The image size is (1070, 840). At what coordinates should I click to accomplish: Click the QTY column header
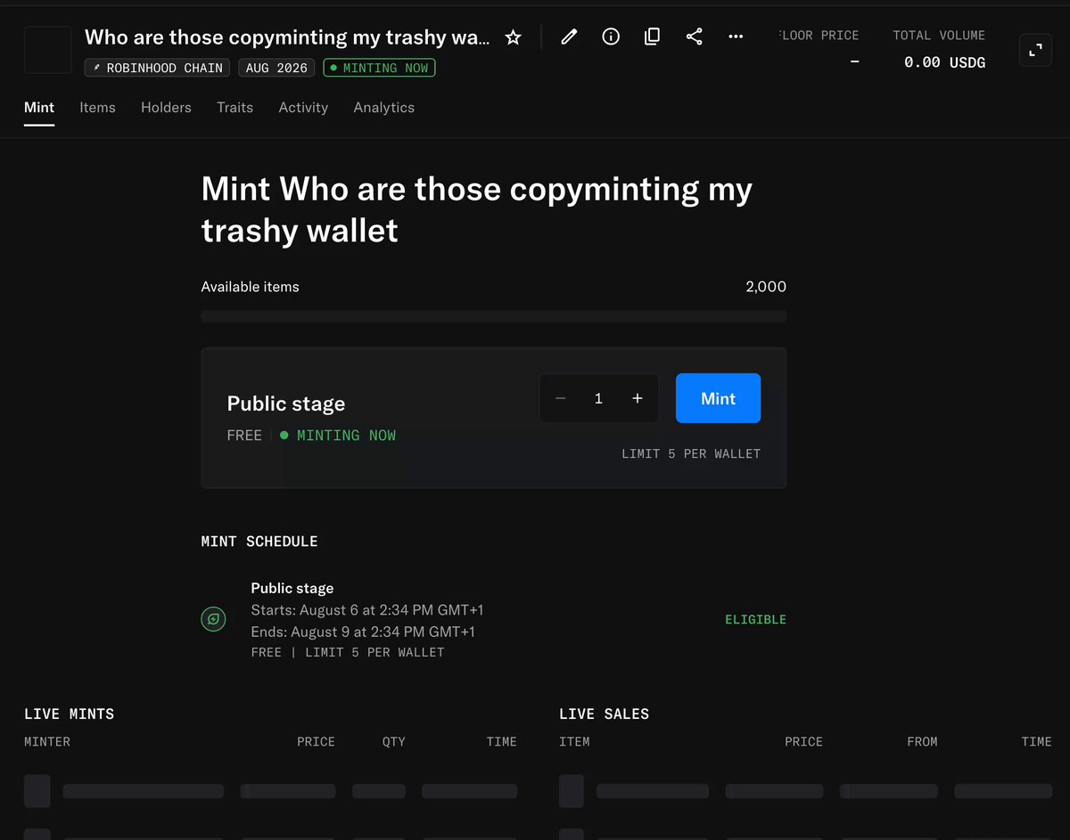[x=394, y=742]
